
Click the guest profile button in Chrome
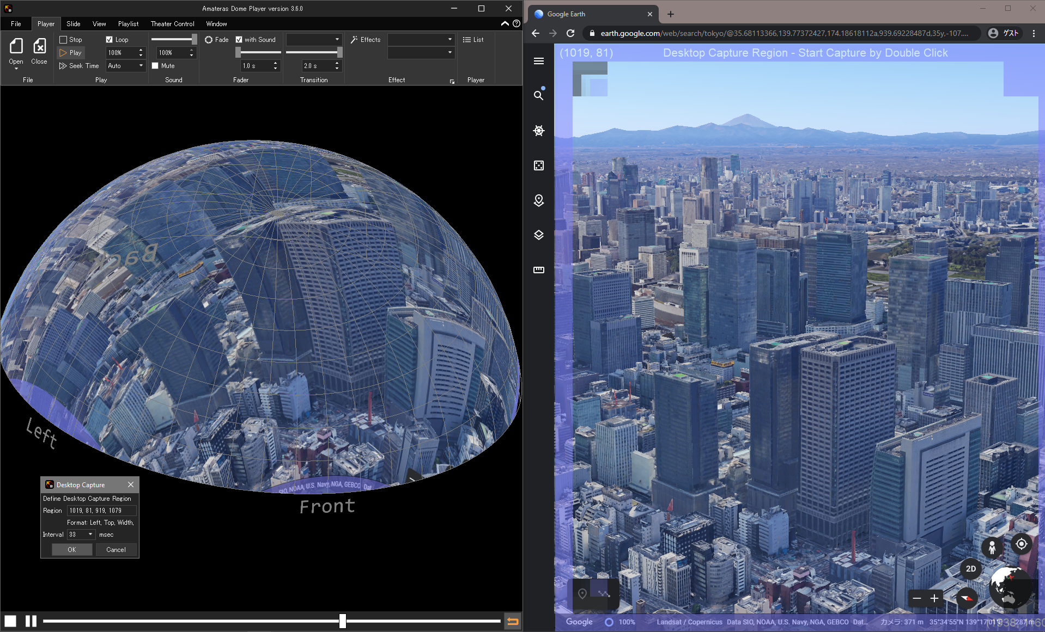click(1004, 33)
